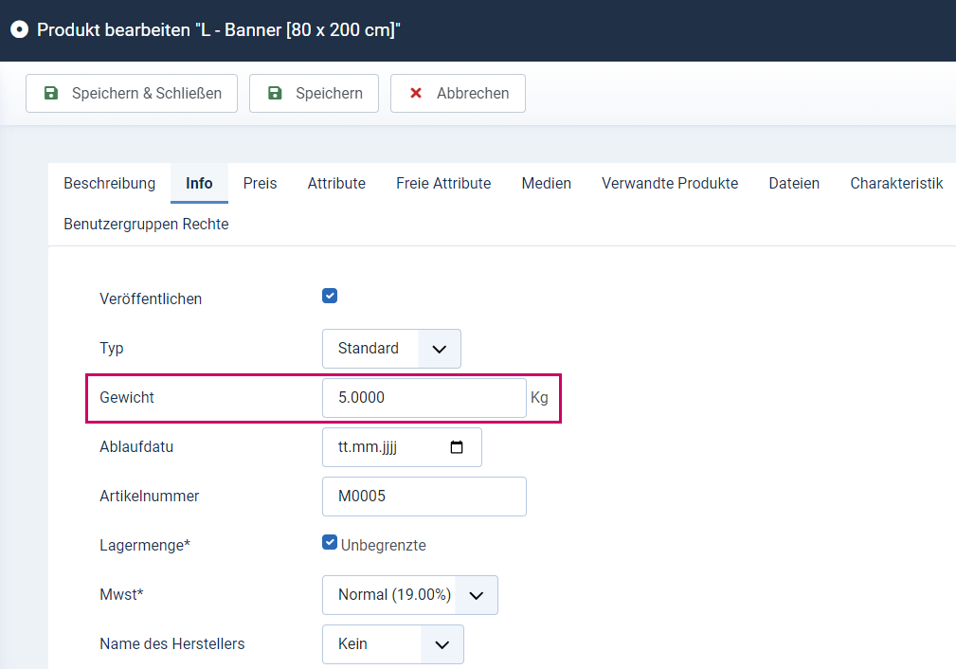The image size is (956, 669).
Task: Click the Speichern button
Action: pyautogui.click(x=314, y=93)
